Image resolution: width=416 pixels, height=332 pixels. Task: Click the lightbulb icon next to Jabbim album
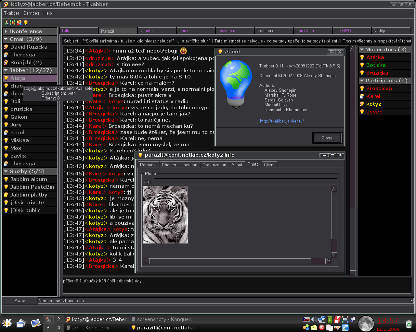tap(6, 179)
